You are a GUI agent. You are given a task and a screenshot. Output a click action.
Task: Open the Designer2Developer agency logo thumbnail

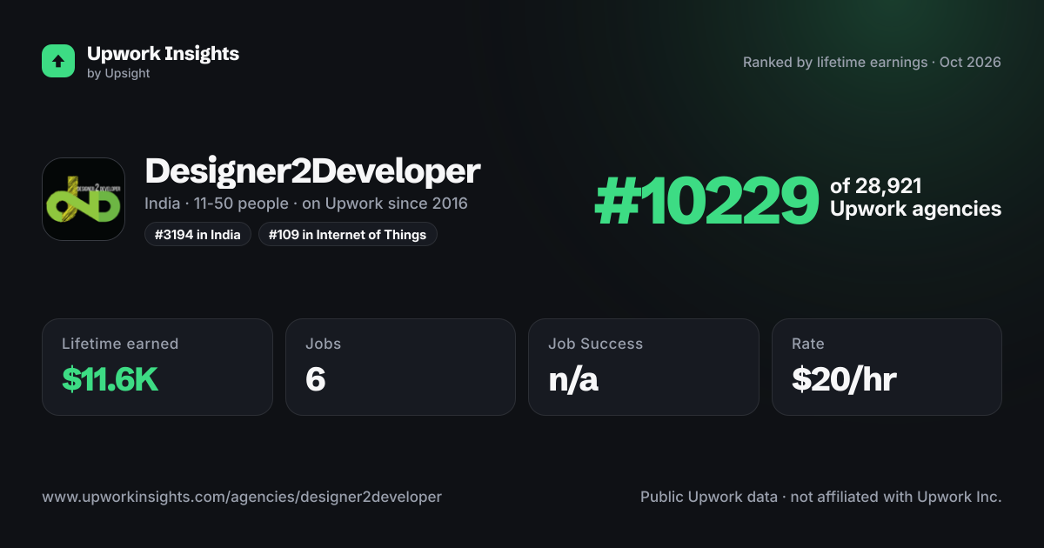coord(84,199)
